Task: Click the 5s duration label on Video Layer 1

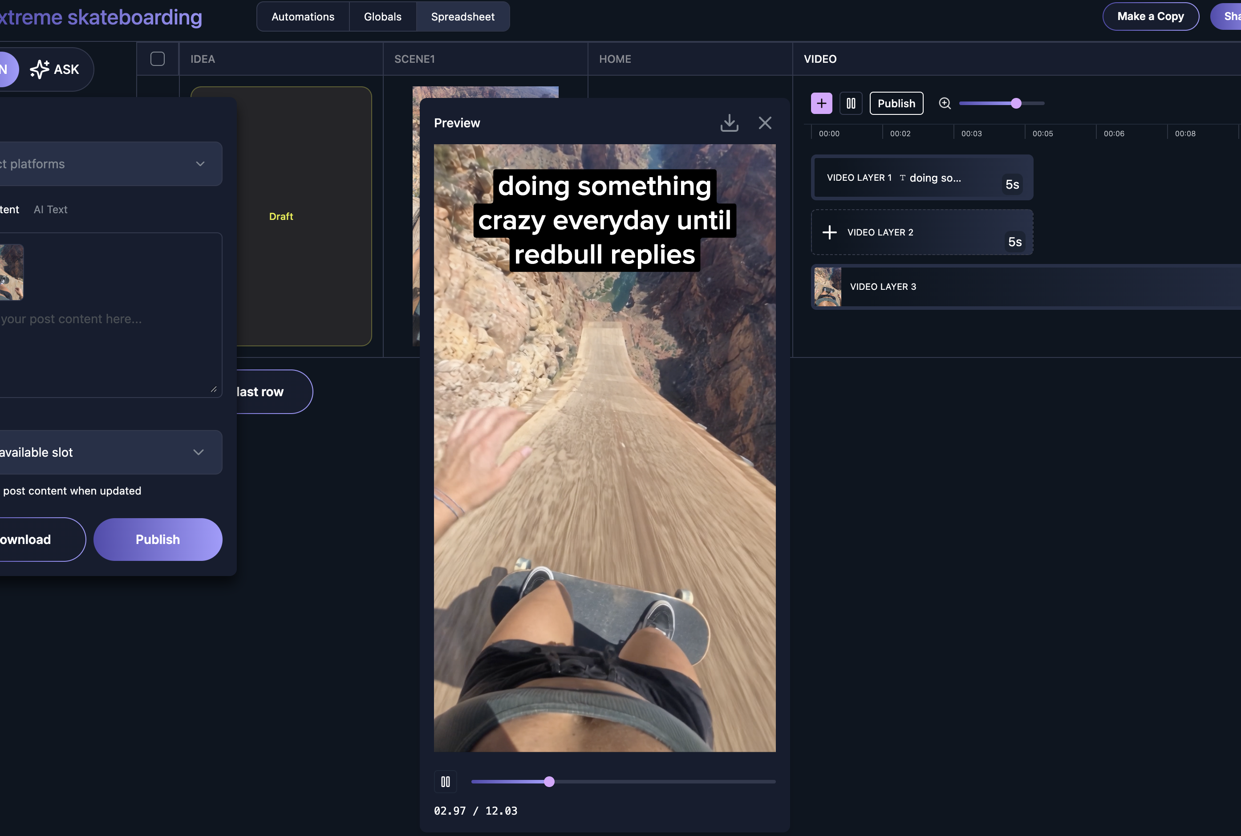Action: [1012, 184]
